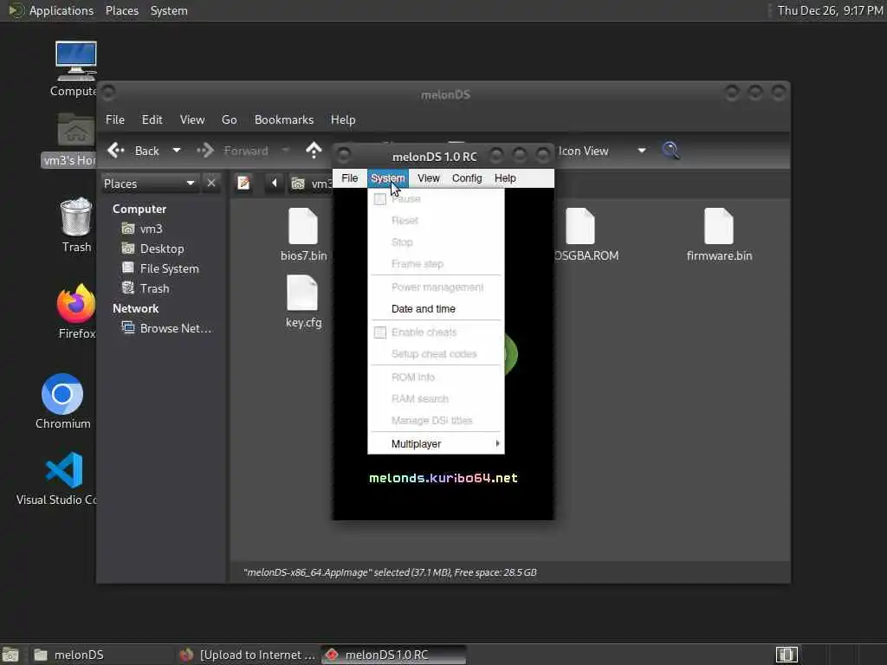Click the path bar left scroll arrow

(x=274, y=184)
